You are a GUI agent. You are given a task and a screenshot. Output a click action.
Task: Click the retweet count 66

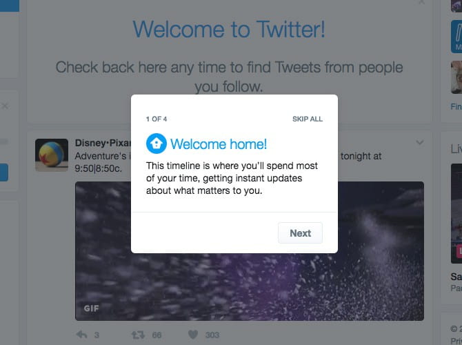(157, 335)
